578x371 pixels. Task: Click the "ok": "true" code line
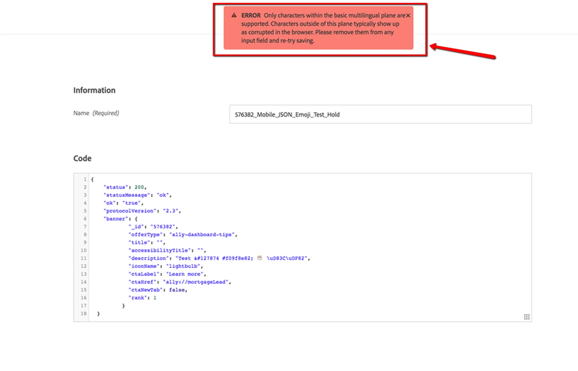point(123,203)
